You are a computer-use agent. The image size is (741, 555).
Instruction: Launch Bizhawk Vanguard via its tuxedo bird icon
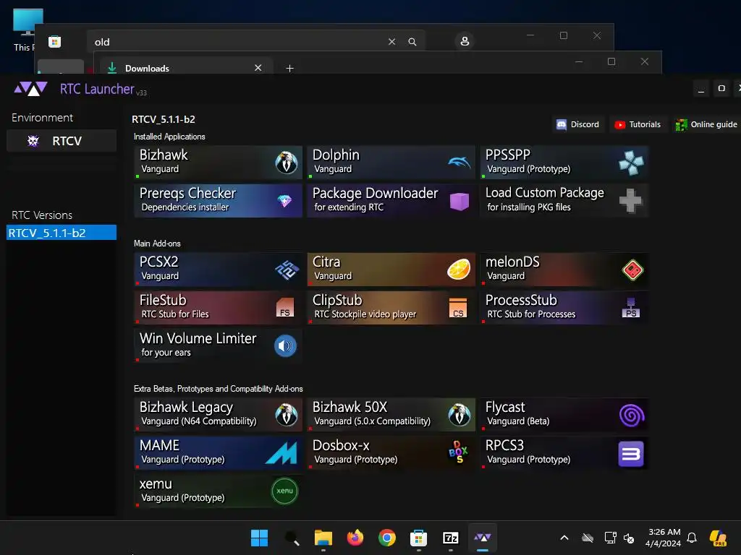pos(287,163)
